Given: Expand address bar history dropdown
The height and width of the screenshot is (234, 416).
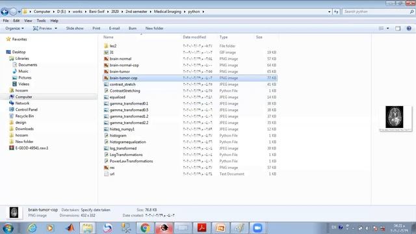Looking at the screenshot, I should coord(330,12).
